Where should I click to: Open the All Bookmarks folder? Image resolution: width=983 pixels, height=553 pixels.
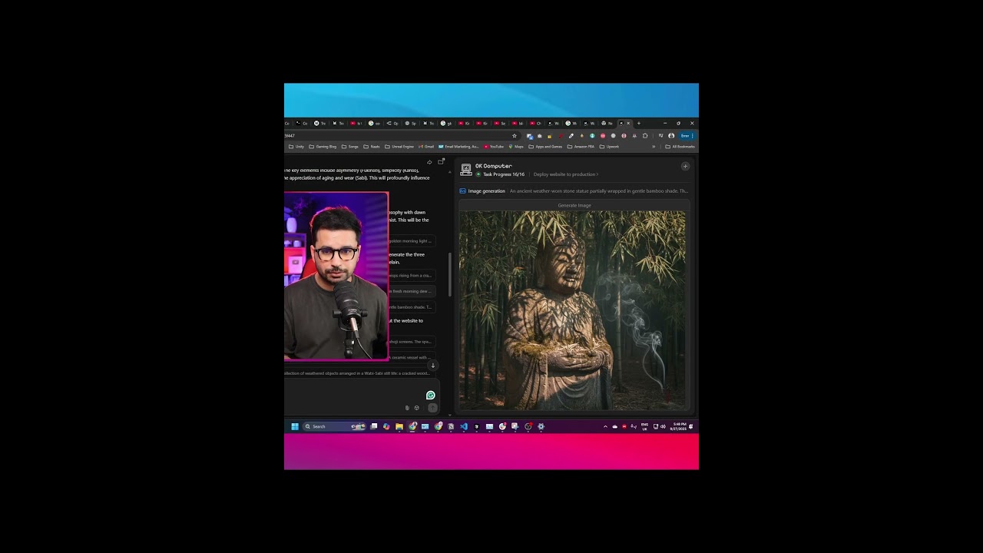(x=680, y=147)
